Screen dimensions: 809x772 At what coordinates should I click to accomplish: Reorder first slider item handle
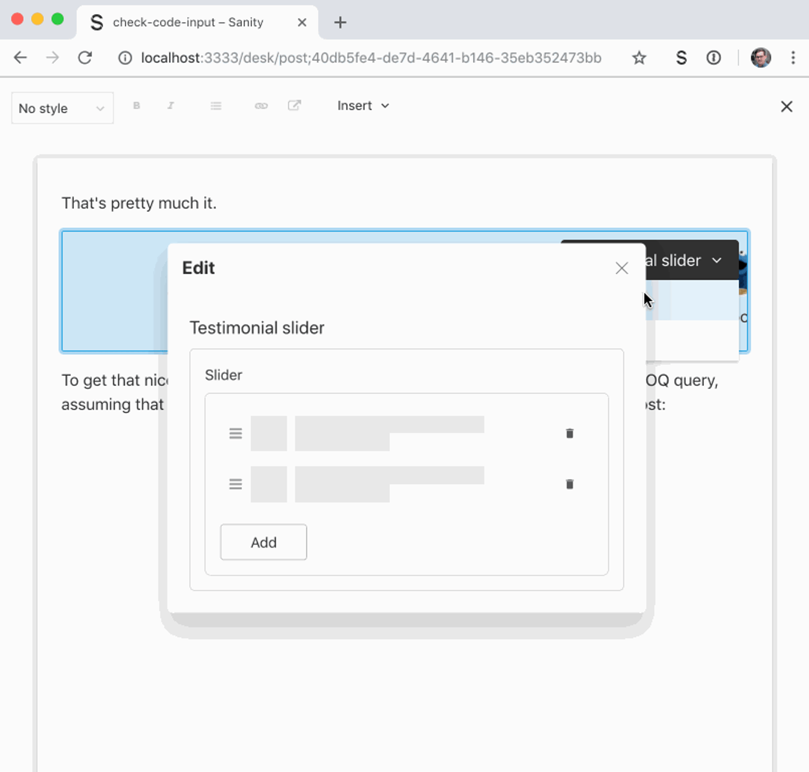point(235,433)
